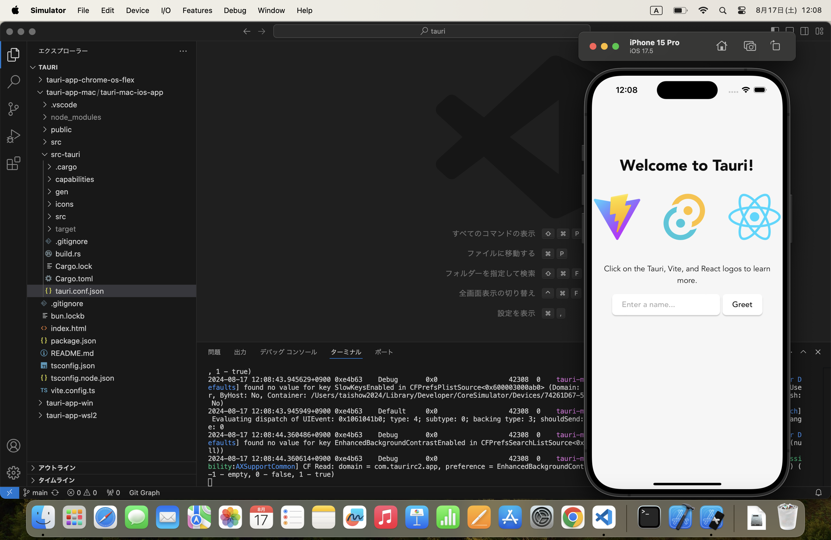Maximize the panel size with chevron

coord(803,352)
